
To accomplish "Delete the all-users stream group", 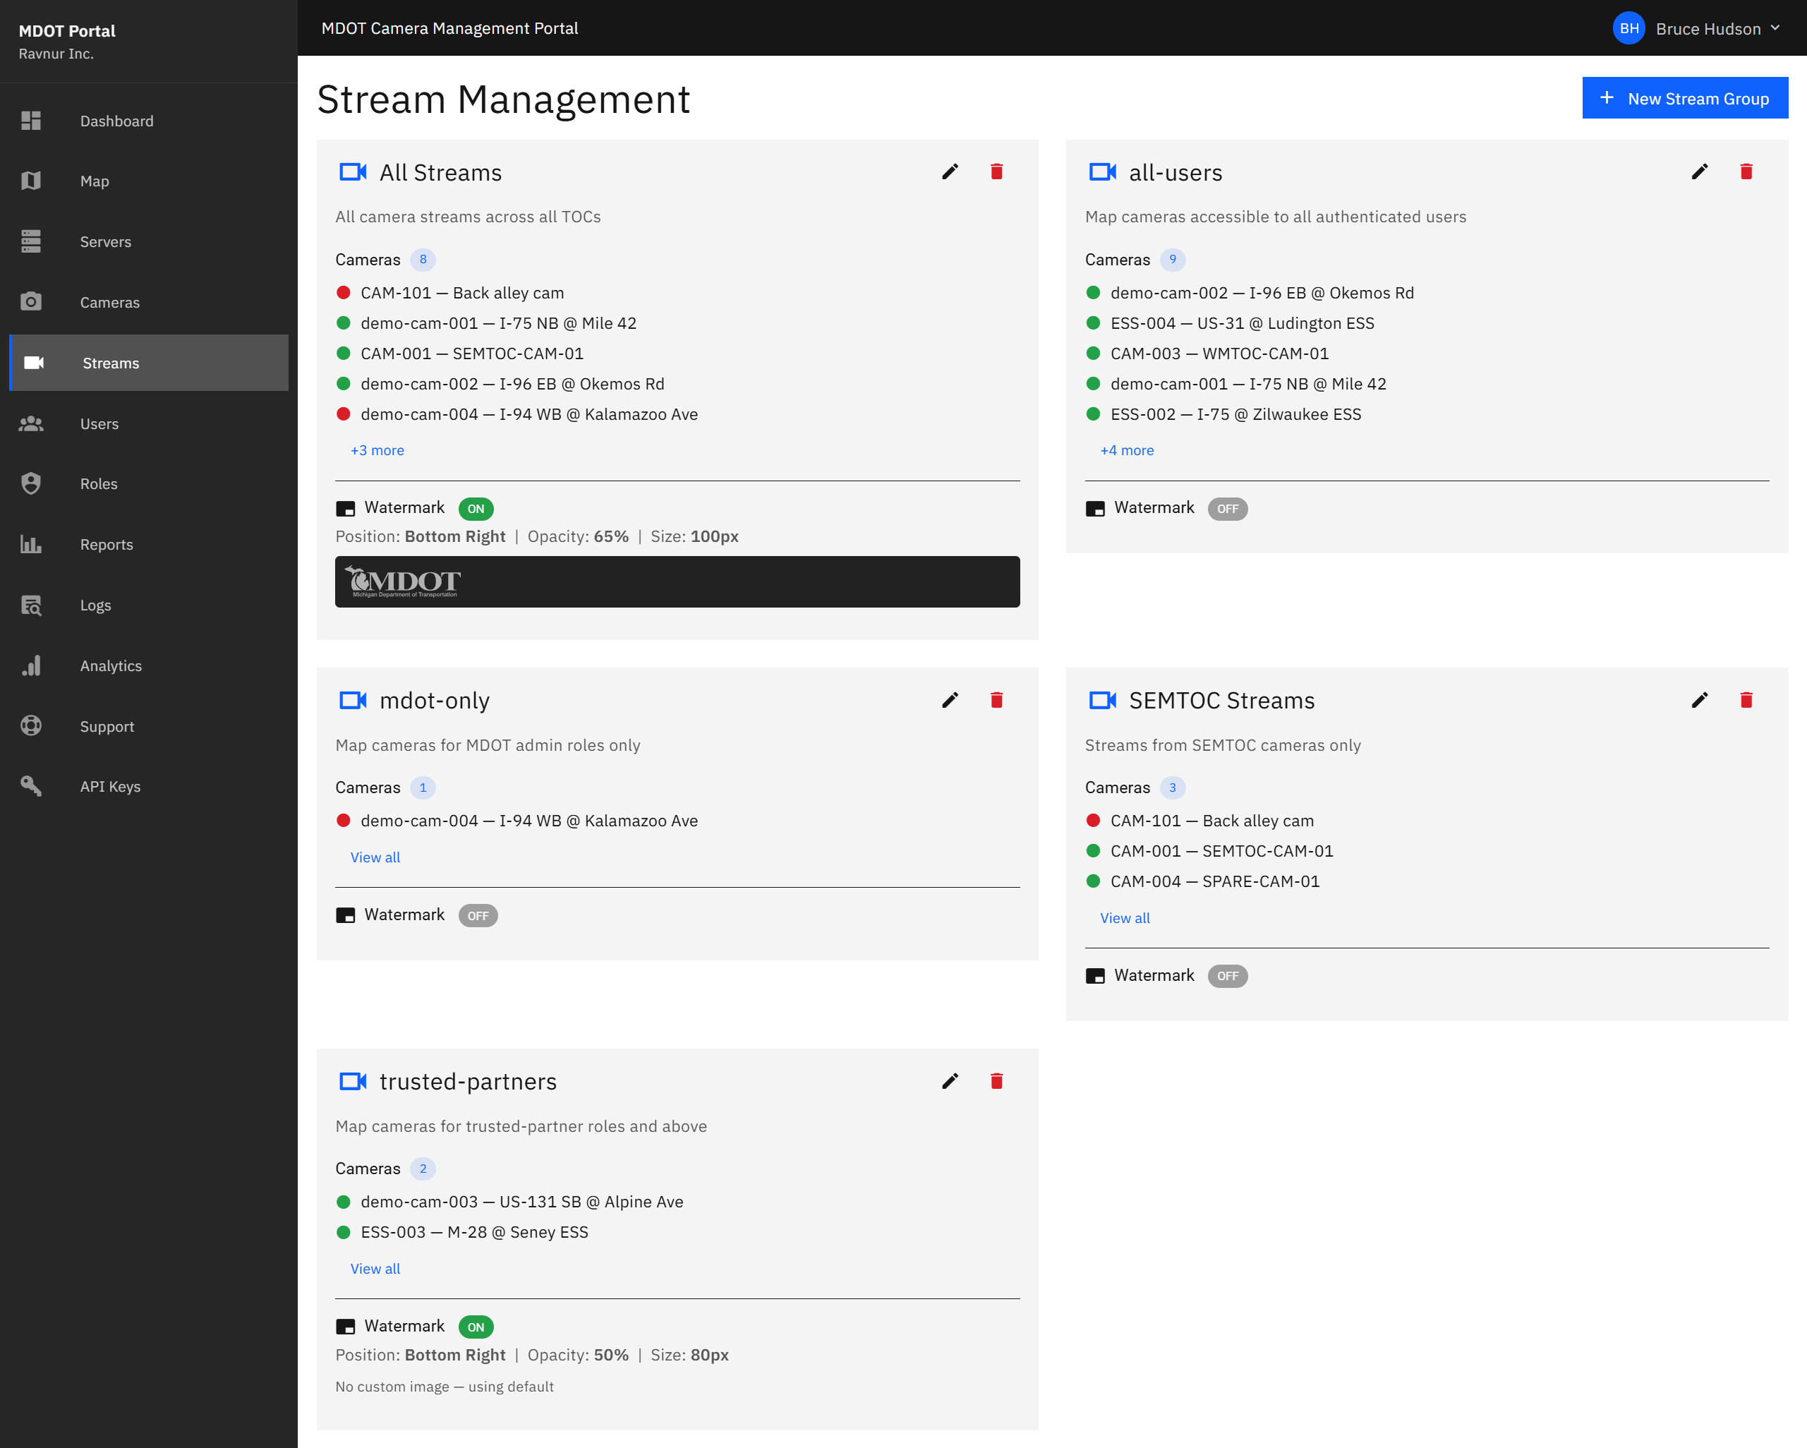I will pyautogui.click(x=1746, y=171).
